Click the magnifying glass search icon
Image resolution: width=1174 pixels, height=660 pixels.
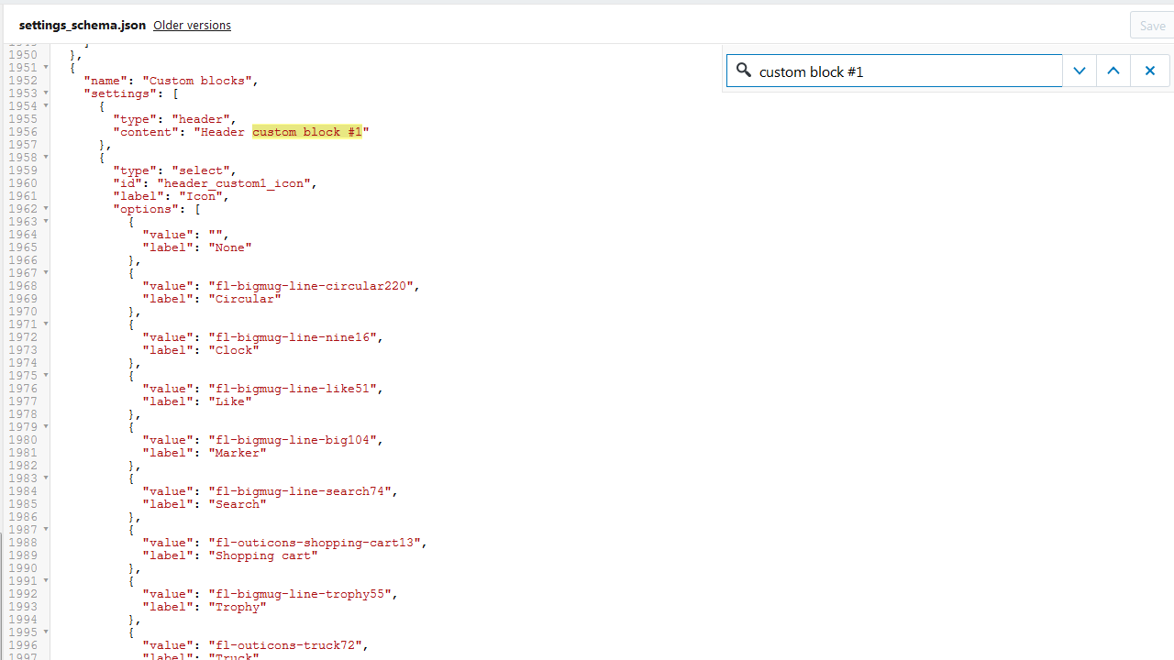[744, 71]
